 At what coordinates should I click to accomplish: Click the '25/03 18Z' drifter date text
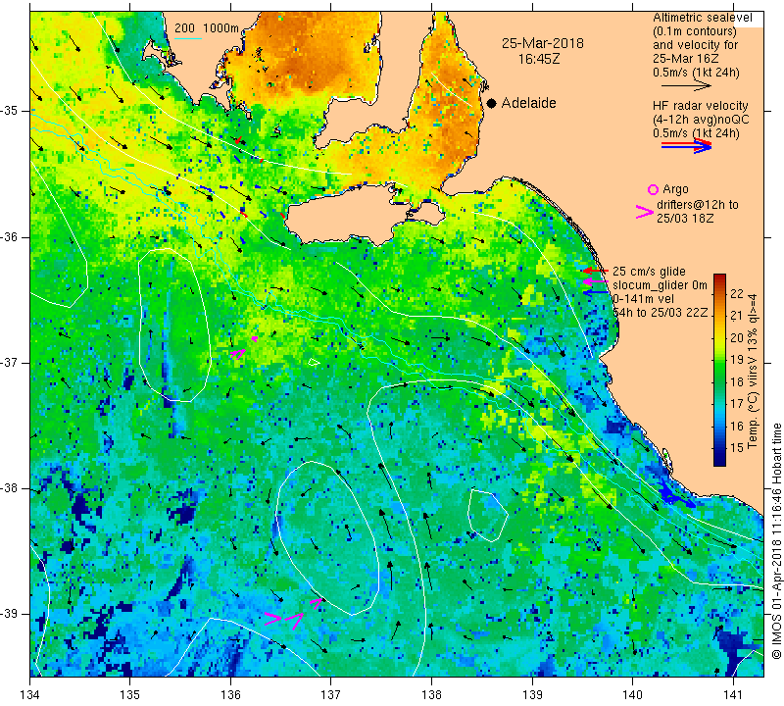685,219
